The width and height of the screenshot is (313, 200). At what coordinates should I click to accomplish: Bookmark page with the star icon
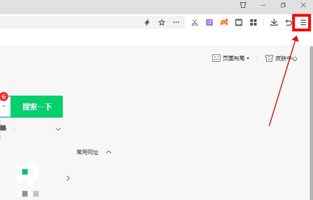(162, 22)
